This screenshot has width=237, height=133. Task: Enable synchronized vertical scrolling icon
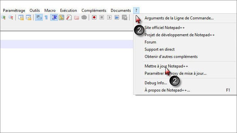pos(21,17)
